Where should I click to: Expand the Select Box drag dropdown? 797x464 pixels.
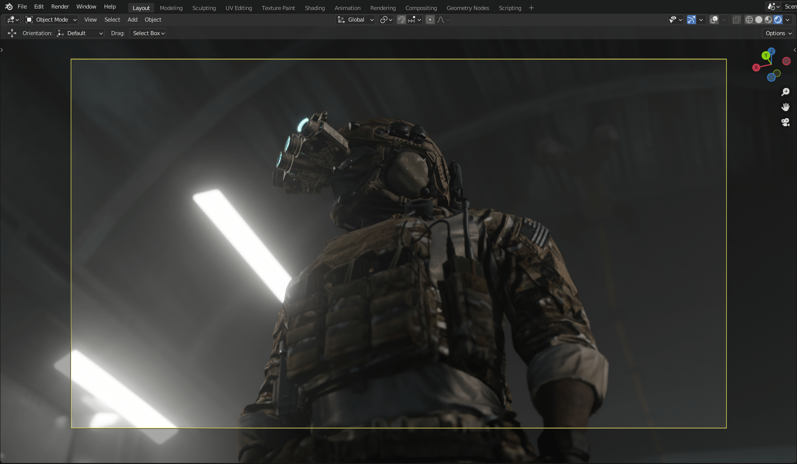click(x=148, y=33)
